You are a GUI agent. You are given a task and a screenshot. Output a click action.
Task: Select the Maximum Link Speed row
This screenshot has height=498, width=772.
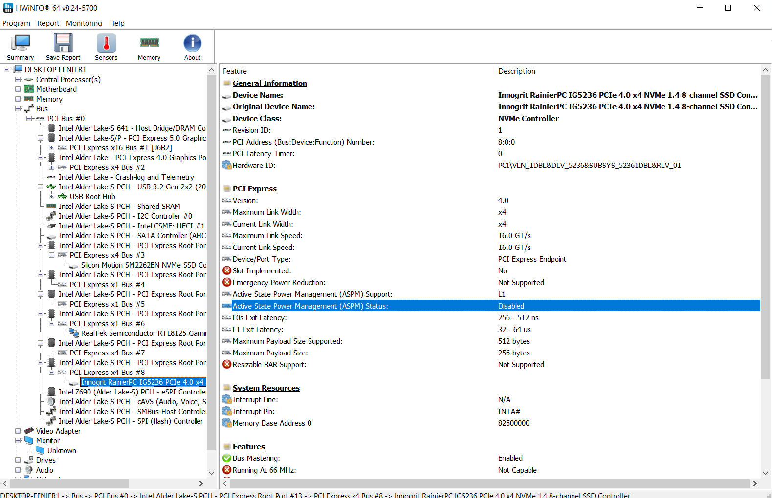(490, 235)
